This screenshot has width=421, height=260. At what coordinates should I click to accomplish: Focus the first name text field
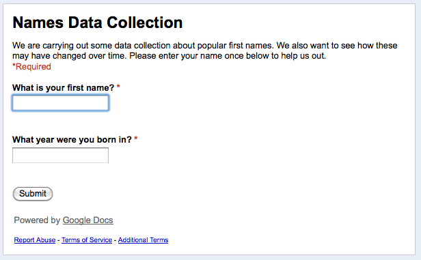point(60,102)
